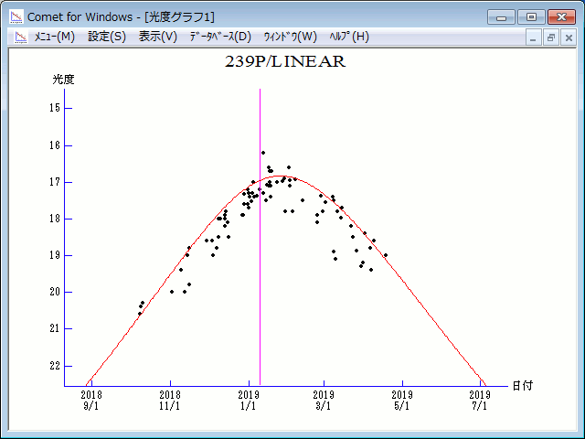
Task: Click the 2018 11/1 date axis label
Action: [170, 401]
